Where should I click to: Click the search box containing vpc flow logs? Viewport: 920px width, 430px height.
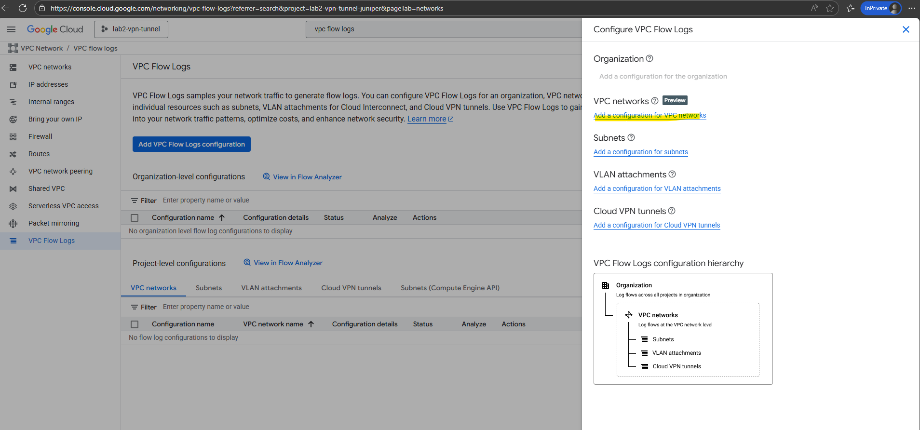click(444, 29)
